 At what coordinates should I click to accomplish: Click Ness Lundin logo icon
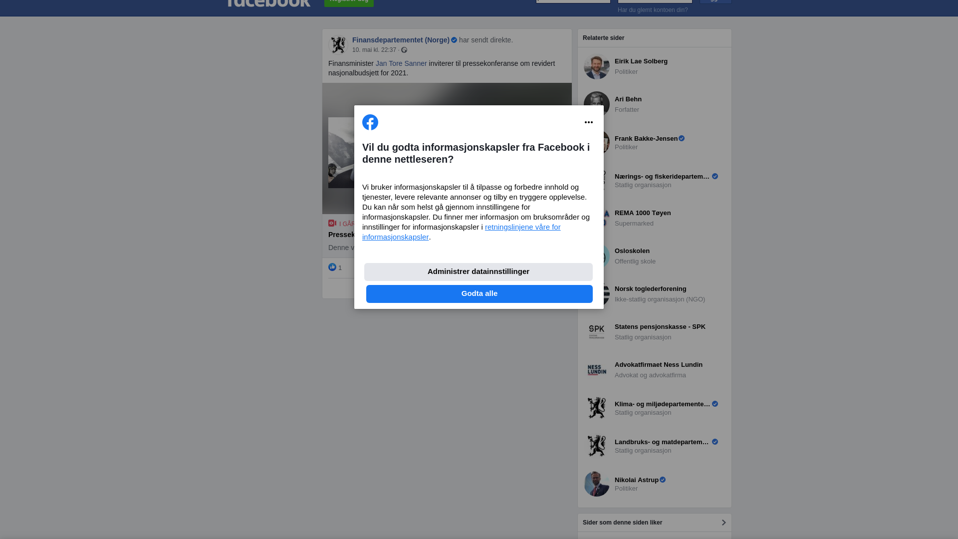click(597, 370)
